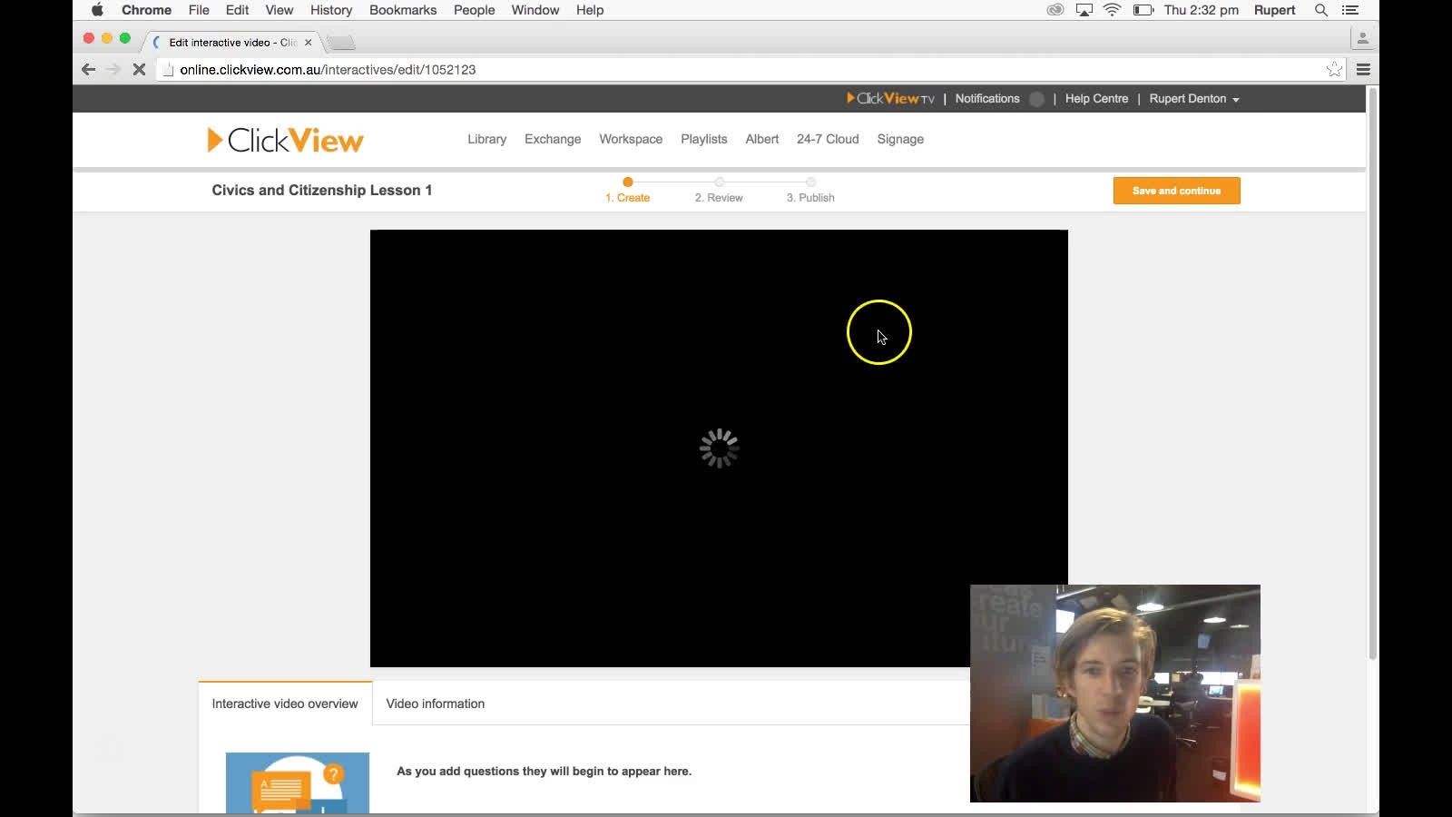The width and height of the screenshot is (1452, 817).
Task: Open the History menu in Chrome
Action: 330,10
